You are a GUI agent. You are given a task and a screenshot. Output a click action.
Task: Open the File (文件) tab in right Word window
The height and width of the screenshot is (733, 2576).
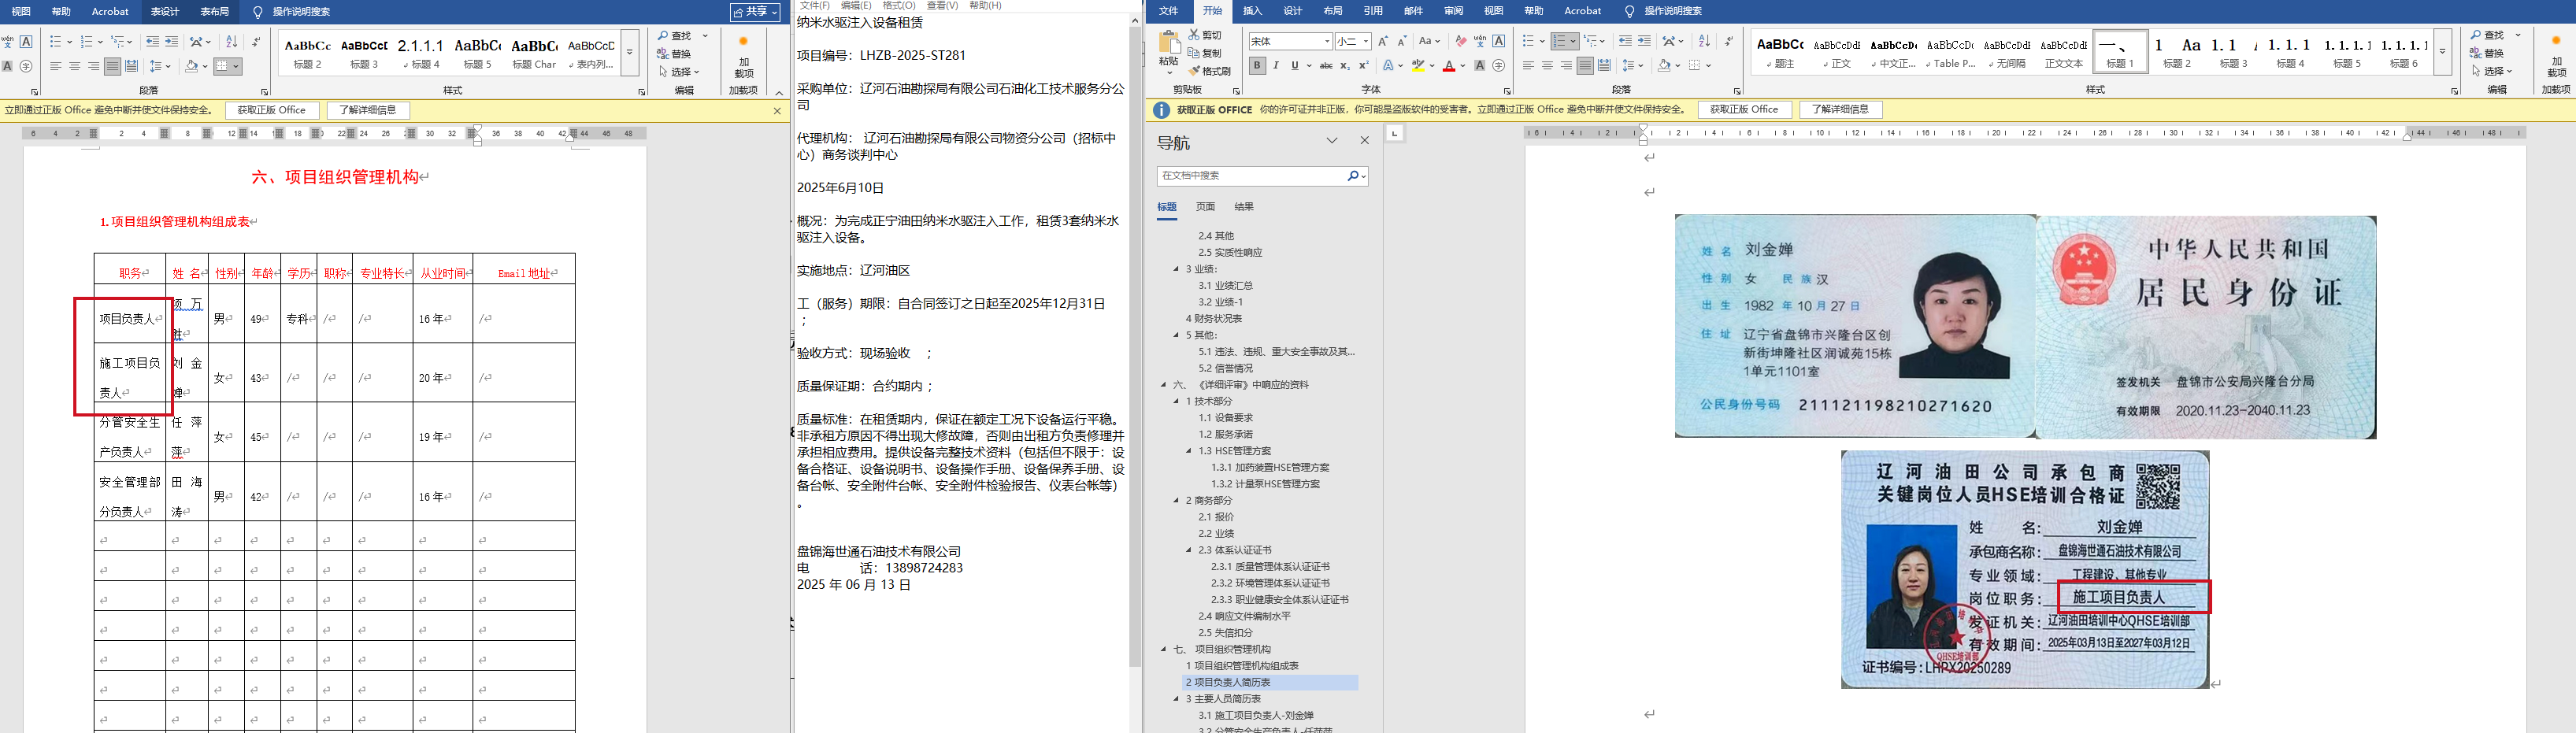click(1168, 11)
